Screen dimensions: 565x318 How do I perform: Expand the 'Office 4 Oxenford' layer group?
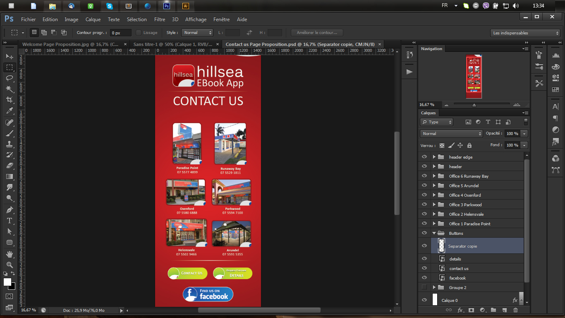434,195
